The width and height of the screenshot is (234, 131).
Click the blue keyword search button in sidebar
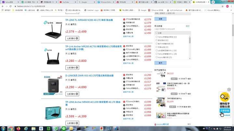(x=161, y=19)
